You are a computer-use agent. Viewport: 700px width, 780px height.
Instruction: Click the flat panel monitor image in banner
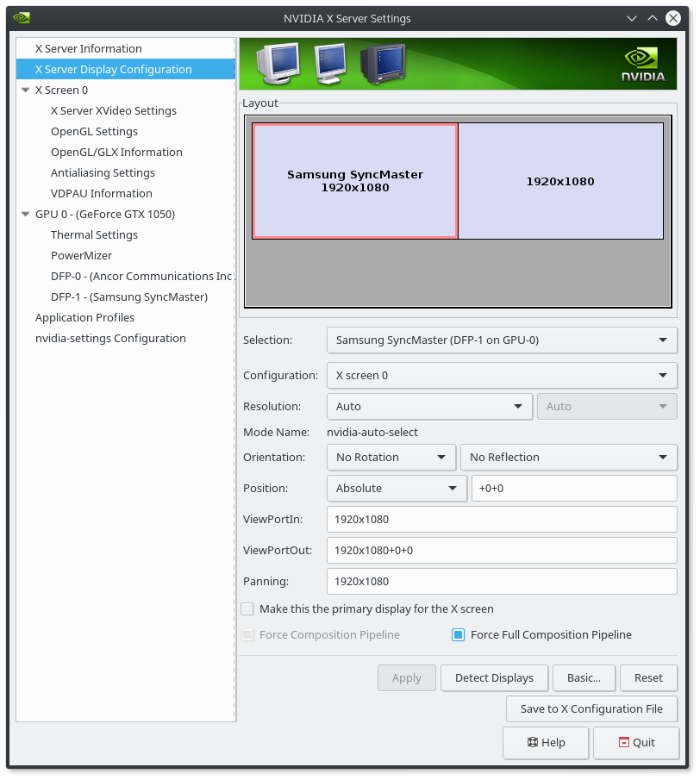tap(330, 63)
